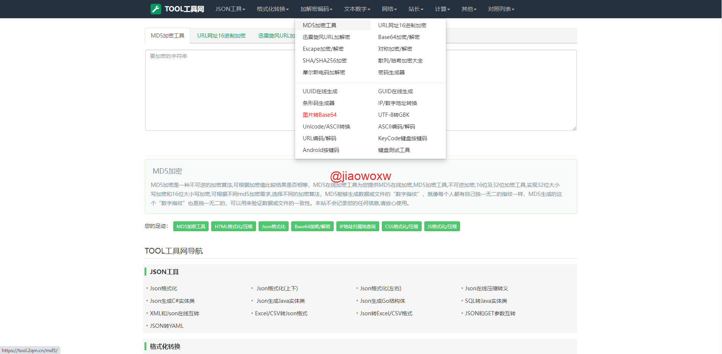722x354 pixels.
Task: Click the MD5加密工具 footprint button
Action: click(191, 227)
